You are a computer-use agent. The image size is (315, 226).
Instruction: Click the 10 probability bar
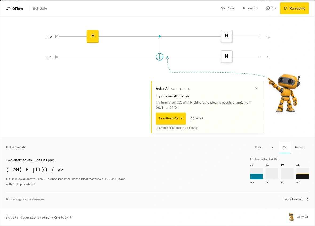click(287, 174)
